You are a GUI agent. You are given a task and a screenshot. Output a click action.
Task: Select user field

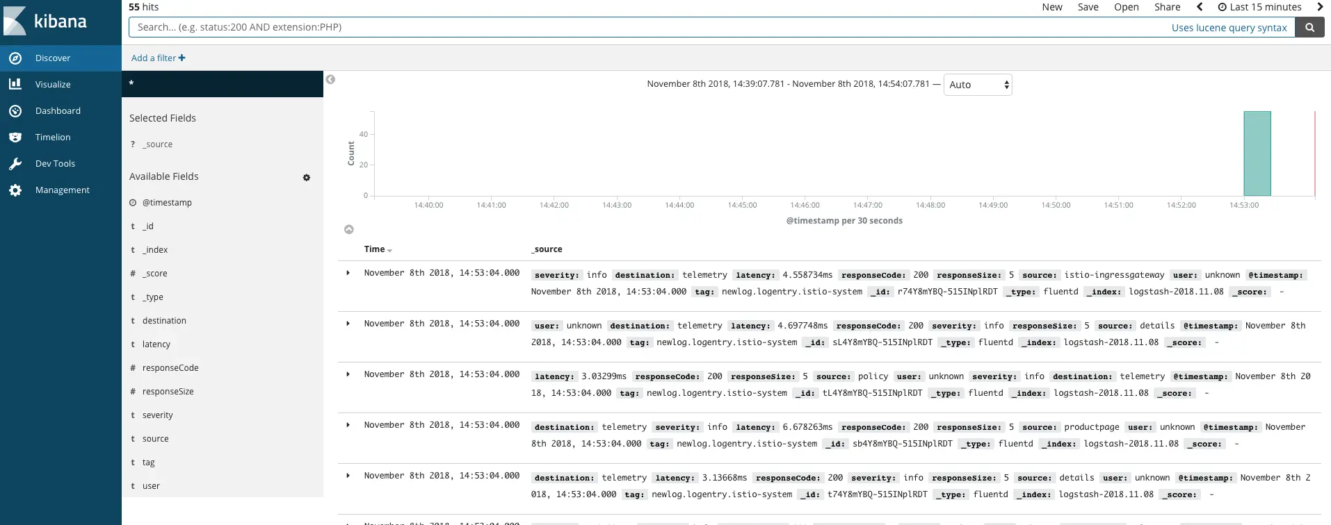(x=151, y=486)
